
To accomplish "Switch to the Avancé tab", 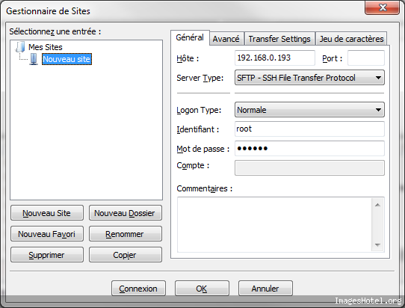I will 226,39.
